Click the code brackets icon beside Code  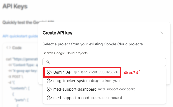click(8, 48)
